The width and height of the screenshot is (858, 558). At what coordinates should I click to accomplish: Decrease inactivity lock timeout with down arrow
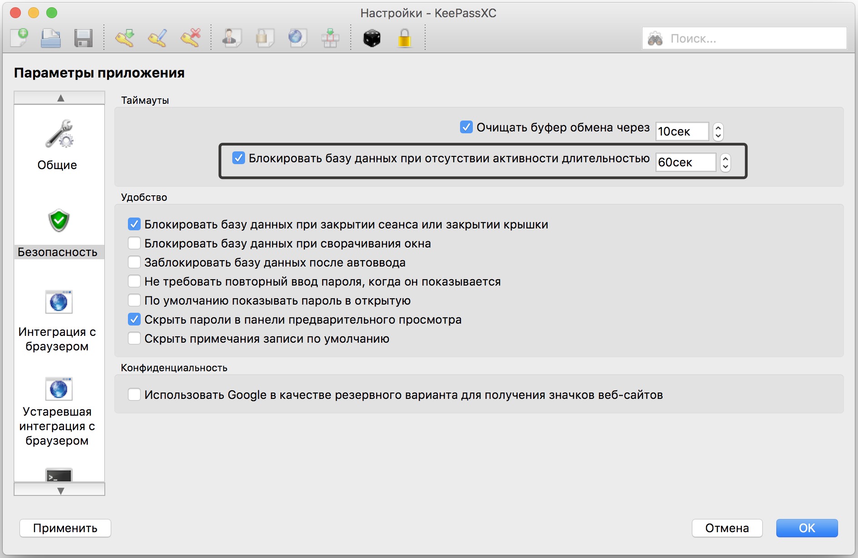click(726, 166)
